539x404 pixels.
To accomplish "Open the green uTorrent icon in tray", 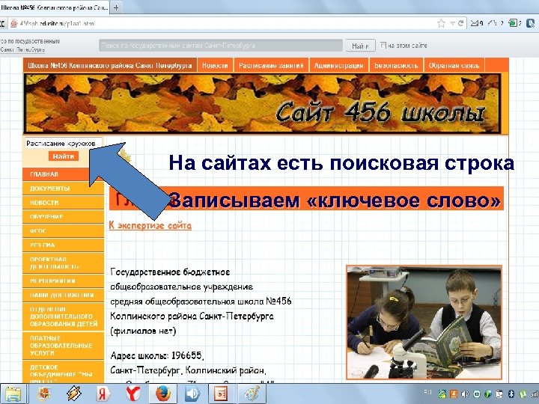I will pos(523,394).
